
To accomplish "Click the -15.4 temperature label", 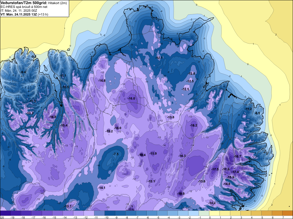I will [64, 125].
